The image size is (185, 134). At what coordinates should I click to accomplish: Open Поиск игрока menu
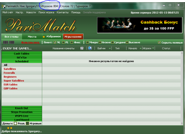click(x=46, y=12)
